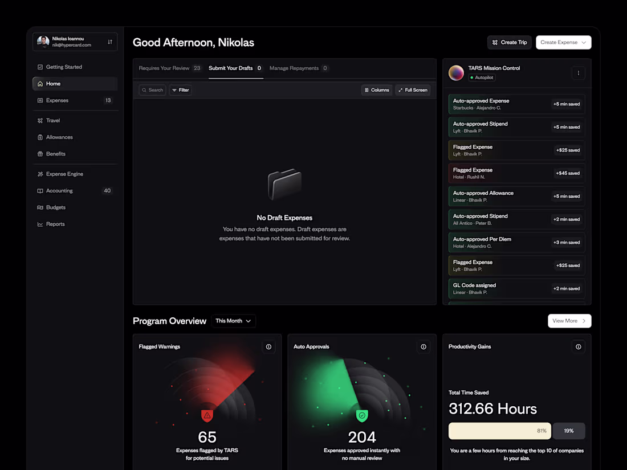Screen dimensions: 627x470
Task: Click the Expenses icon in sidebar
Action: (x=40, y=101)
